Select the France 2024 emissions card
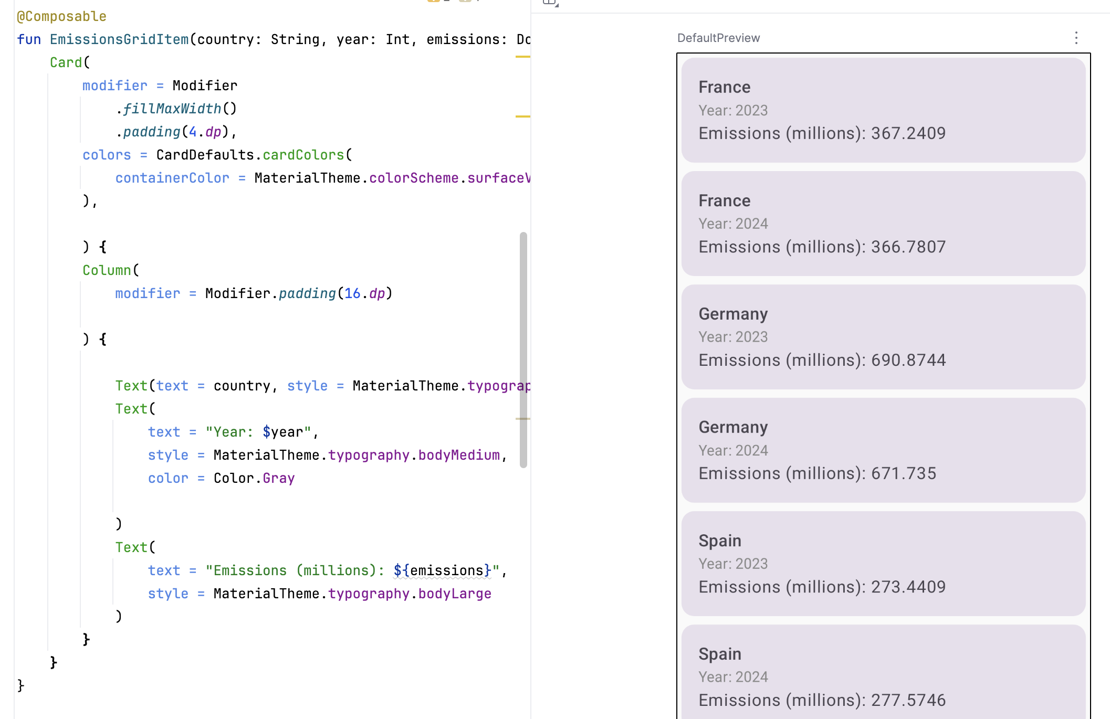 point(883,224)
